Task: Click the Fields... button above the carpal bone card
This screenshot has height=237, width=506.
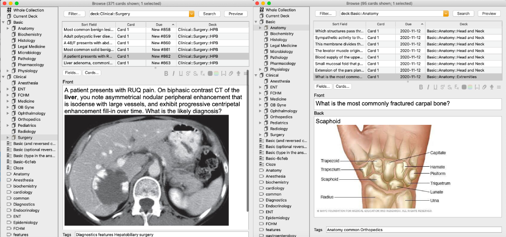Action: click(323, 87)
